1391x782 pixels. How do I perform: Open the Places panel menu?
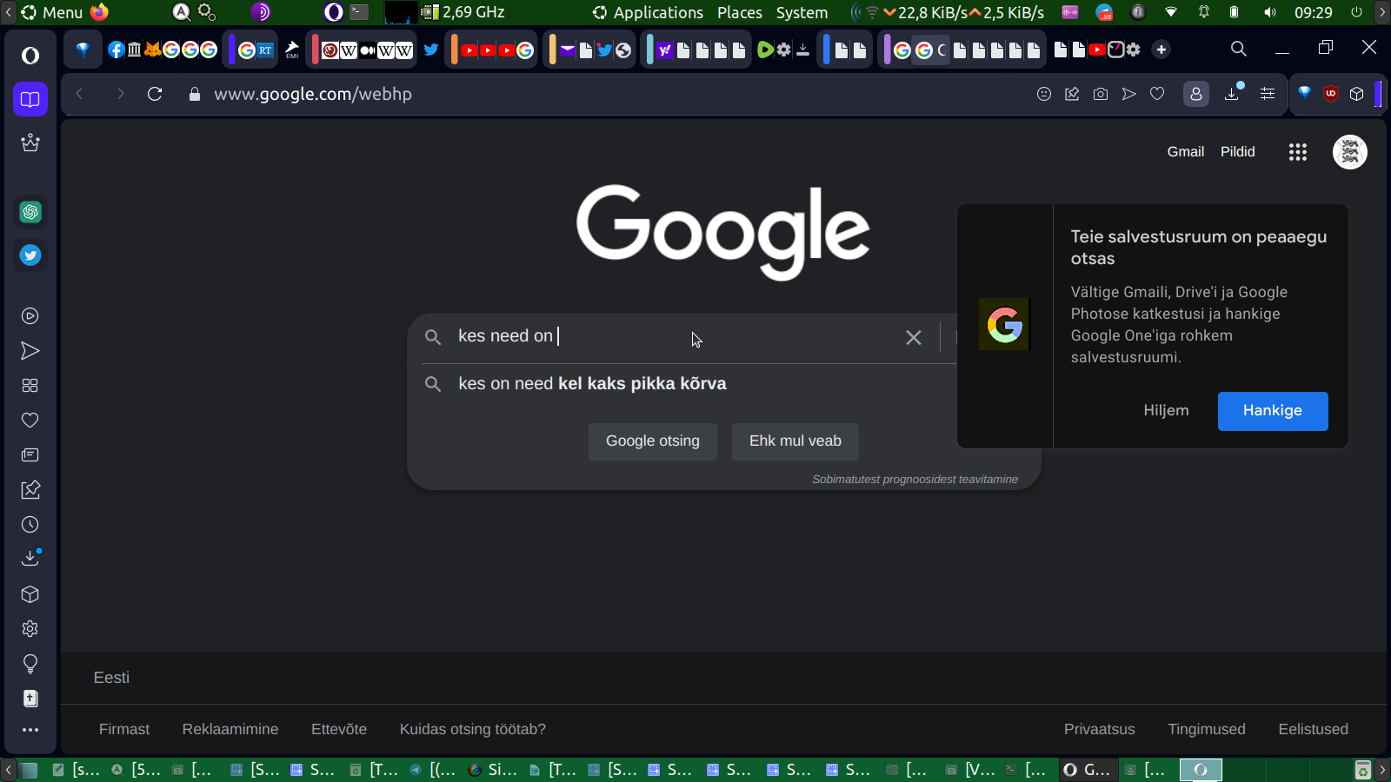(x=740, y=12)
